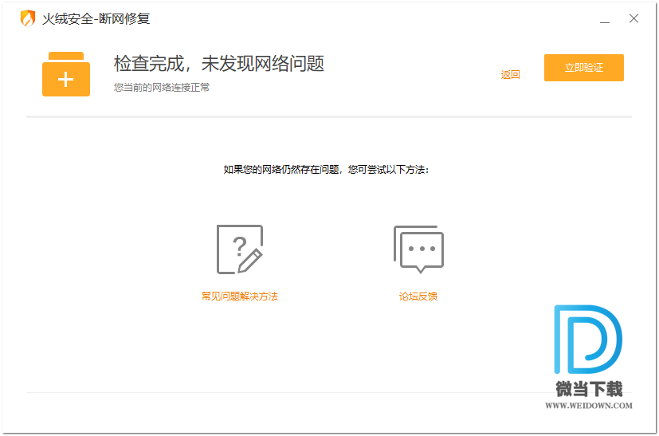The width and height of the screenshot is (659, 436).
Task: Click the orange 立即验证 button
Action: (x=583, y=68)
